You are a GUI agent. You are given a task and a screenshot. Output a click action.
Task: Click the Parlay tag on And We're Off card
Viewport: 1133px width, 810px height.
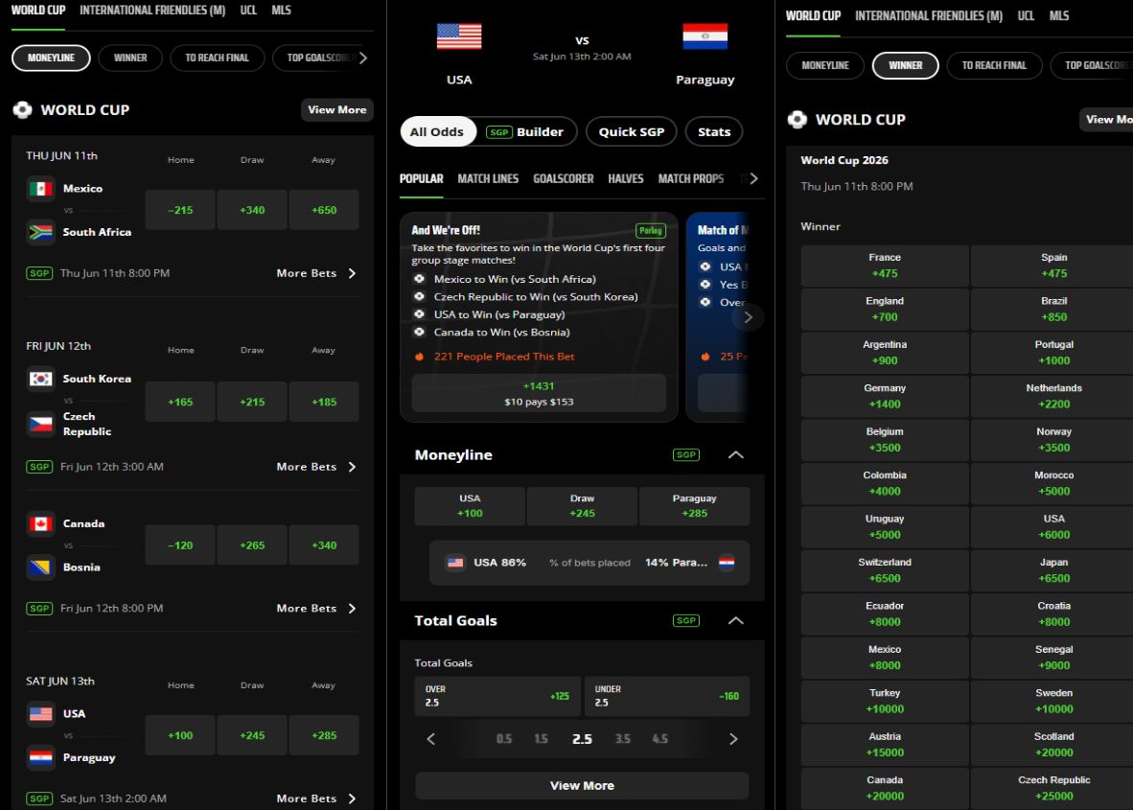click(650, 230)
